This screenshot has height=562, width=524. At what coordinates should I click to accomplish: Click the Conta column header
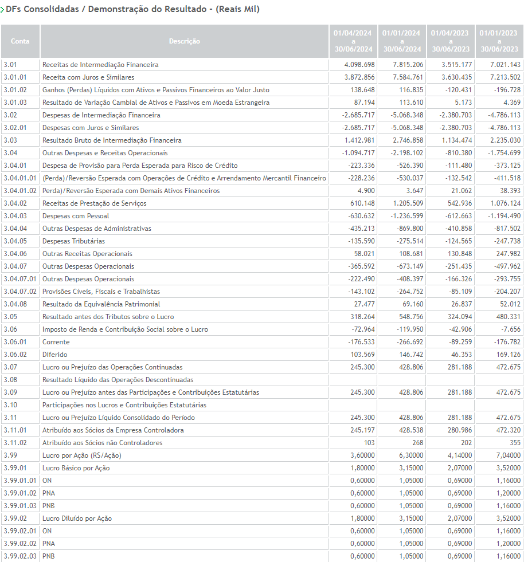(x=20, y=41)
